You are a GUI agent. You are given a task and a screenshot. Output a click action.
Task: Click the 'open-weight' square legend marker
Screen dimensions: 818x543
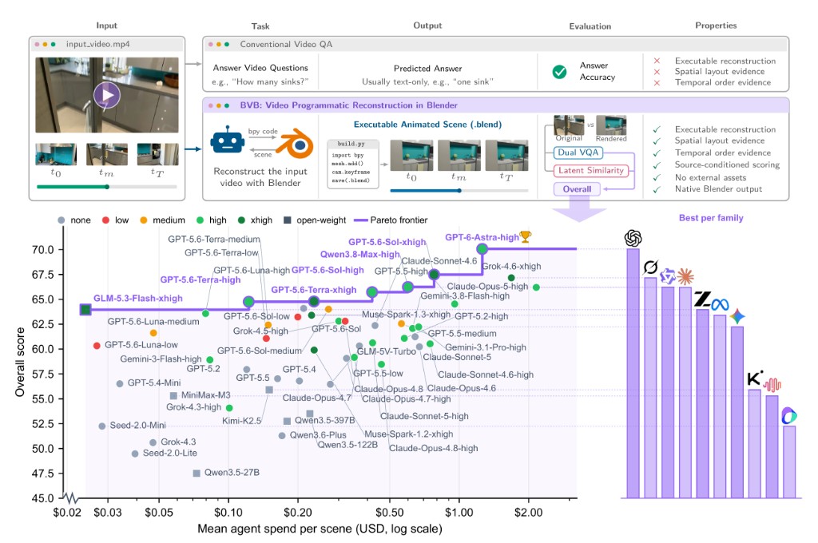pyautogui.click(x=287, y=220)
